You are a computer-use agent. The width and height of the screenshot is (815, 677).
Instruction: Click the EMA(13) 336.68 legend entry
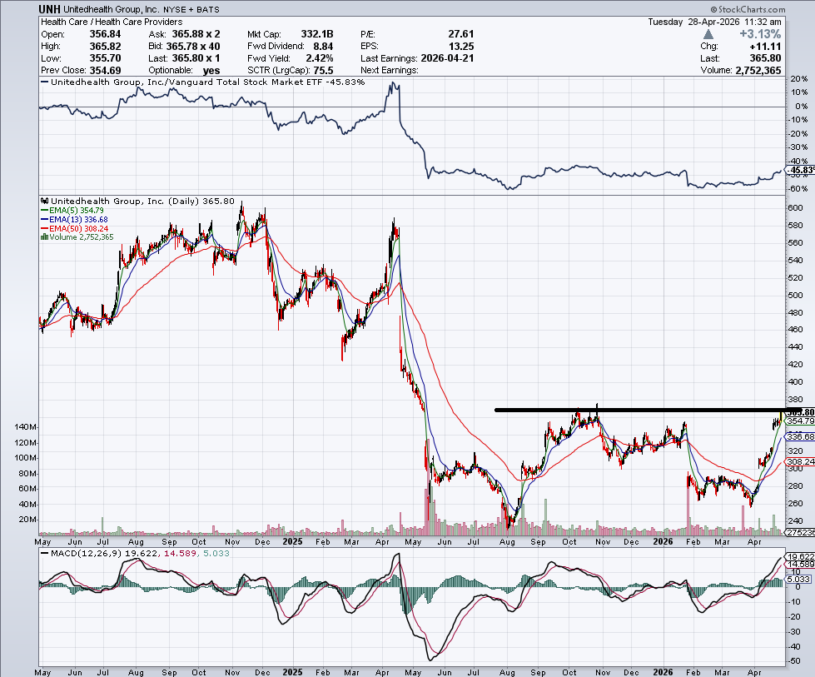pos(74,220)
